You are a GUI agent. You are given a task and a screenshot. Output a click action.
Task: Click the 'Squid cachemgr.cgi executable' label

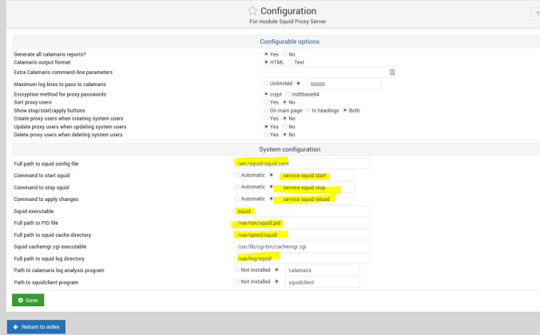(50, 246)
